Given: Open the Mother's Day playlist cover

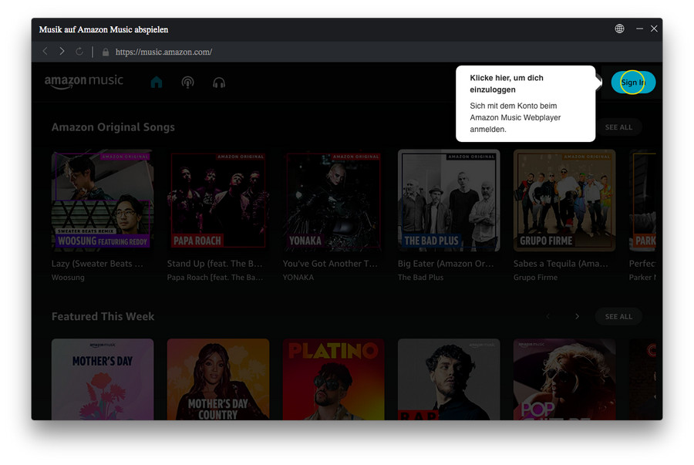Looking at the screenshot, I should (103, 379).
